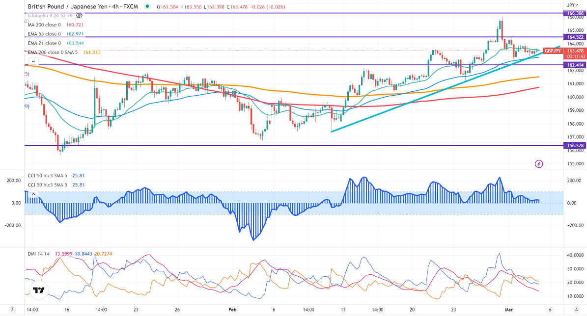Click the green market status dot

148,7
